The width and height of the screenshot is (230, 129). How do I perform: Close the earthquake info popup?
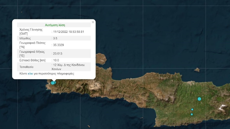[x=93, y=22]
